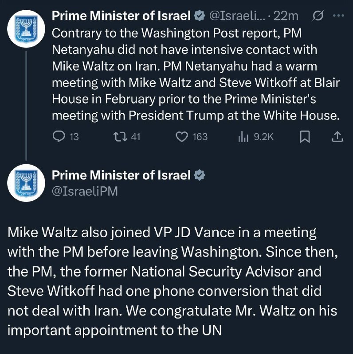The width and height of the screenshot is (353, 354).
Task: Click verified badge on top tweet
Action: (200, 16)
